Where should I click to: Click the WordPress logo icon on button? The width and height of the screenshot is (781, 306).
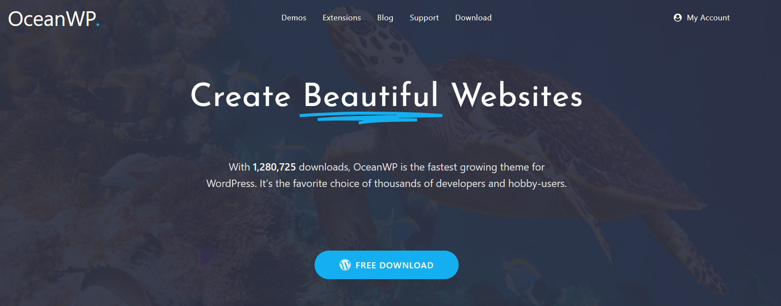click(x=345, y=265)
